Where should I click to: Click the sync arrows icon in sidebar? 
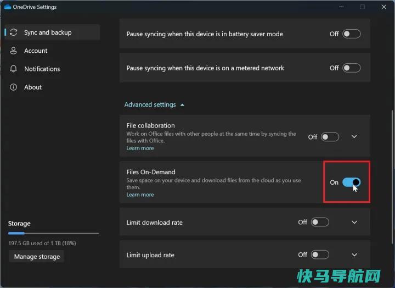click(x=13, y=32)
